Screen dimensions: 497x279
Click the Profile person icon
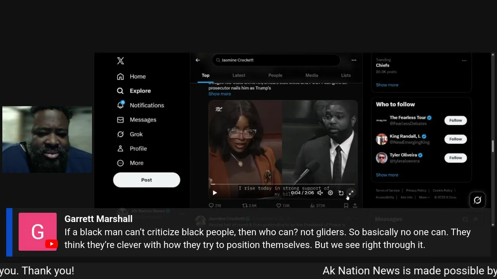tap(120, 148)
